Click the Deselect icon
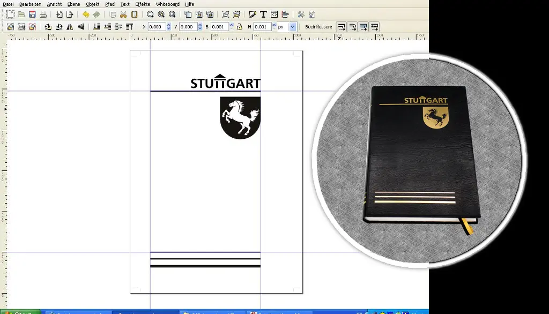 tap(32, 27)
